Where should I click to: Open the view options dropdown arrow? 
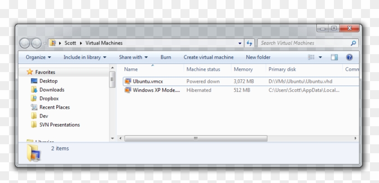tap(320, 57)
